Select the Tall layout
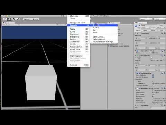The width and height of the screenshot is (166, 125). click(x=104, y=30)
